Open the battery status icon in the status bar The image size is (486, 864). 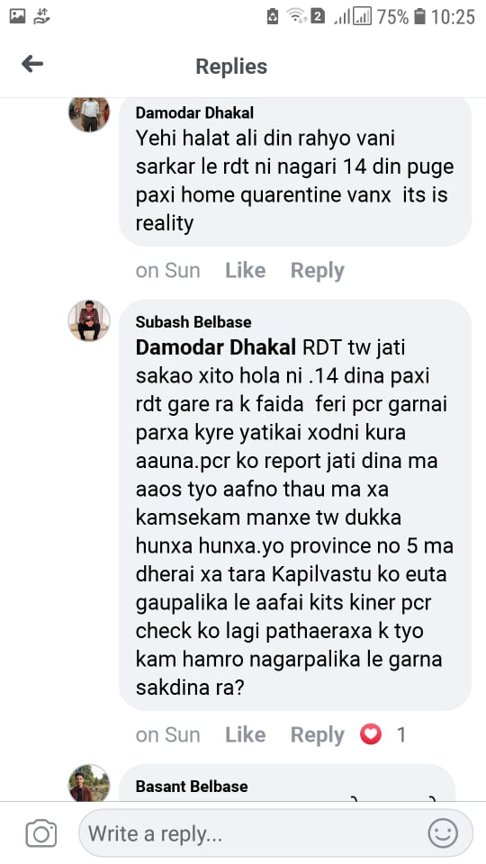pos(420,16)
